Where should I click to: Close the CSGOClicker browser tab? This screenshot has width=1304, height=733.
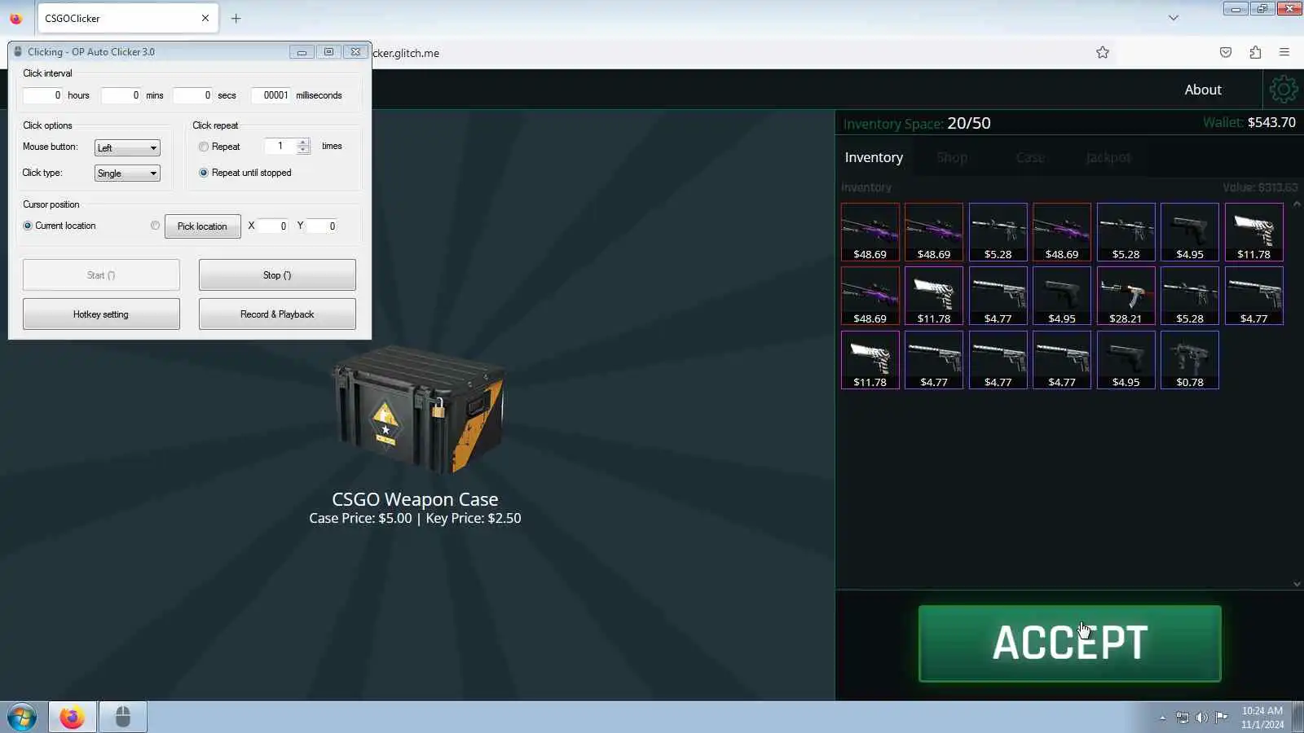[x=205, y=18]
